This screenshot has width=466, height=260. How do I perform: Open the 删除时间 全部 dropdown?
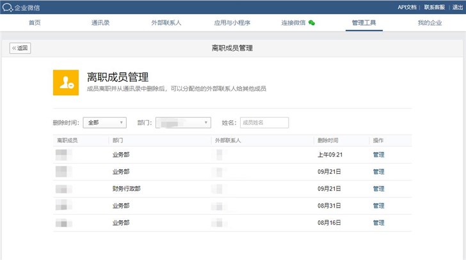pos(104,123)
